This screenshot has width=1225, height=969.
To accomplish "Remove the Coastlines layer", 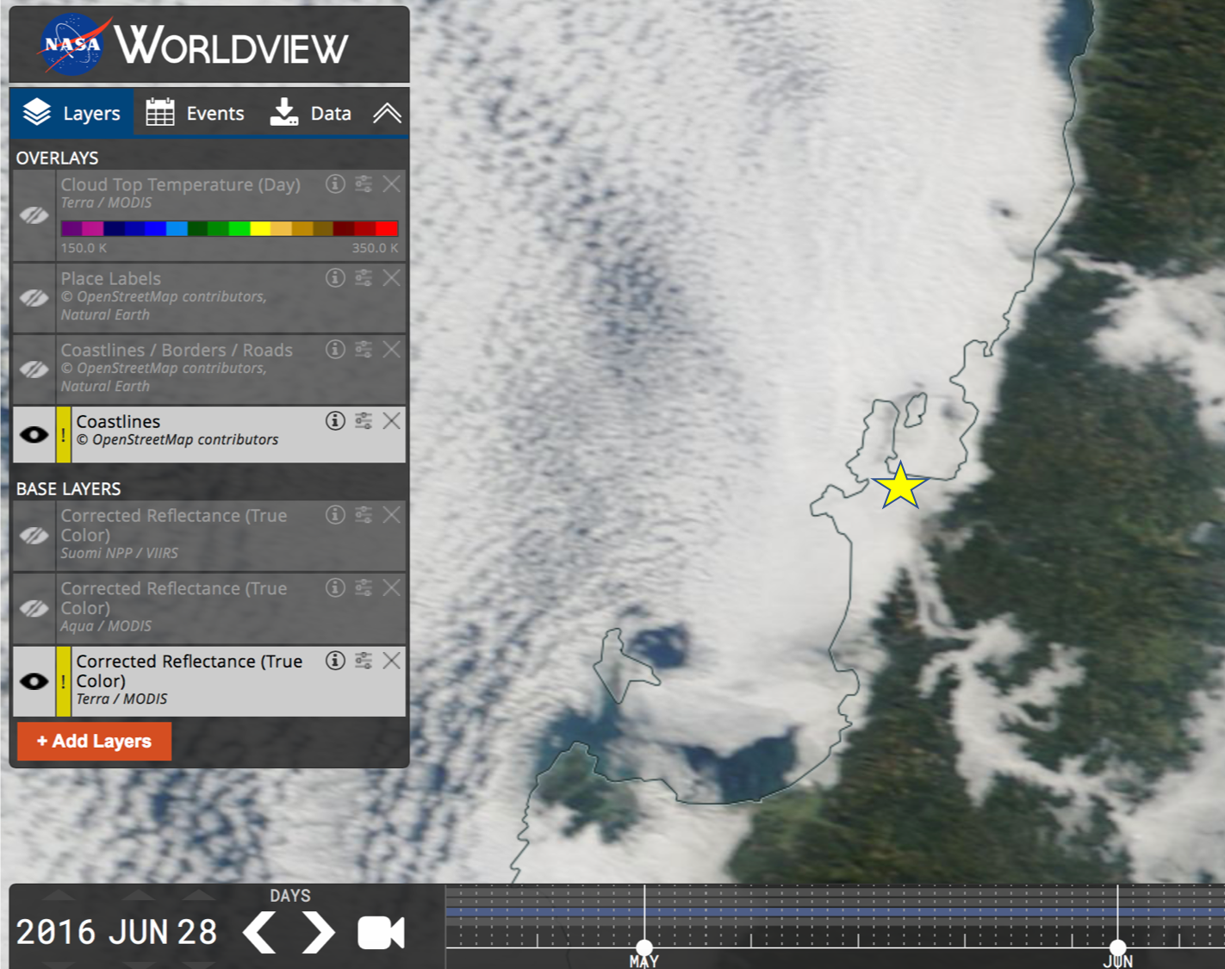I will [392, 420].
